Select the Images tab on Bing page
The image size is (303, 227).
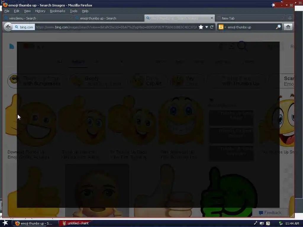(x=78, y=62)
